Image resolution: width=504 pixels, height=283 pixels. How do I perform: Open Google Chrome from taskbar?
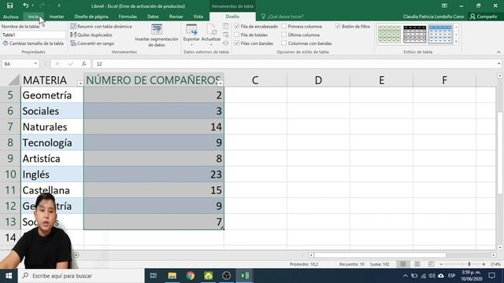191,276
